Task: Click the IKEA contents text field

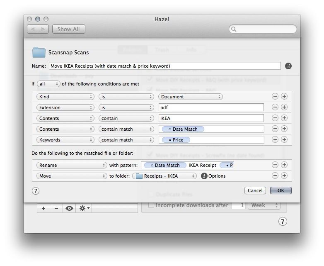Action: 211,118
